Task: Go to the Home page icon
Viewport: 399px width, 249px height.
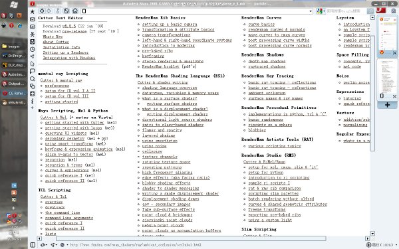Action: [75, 11]
